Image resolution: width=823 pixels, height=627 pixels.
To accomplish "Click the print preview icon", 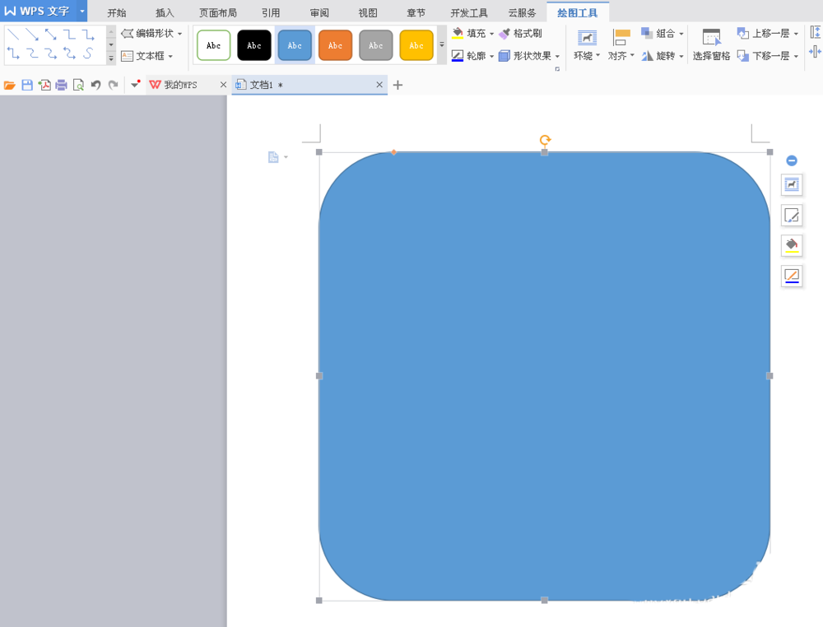I will [77, 84].
